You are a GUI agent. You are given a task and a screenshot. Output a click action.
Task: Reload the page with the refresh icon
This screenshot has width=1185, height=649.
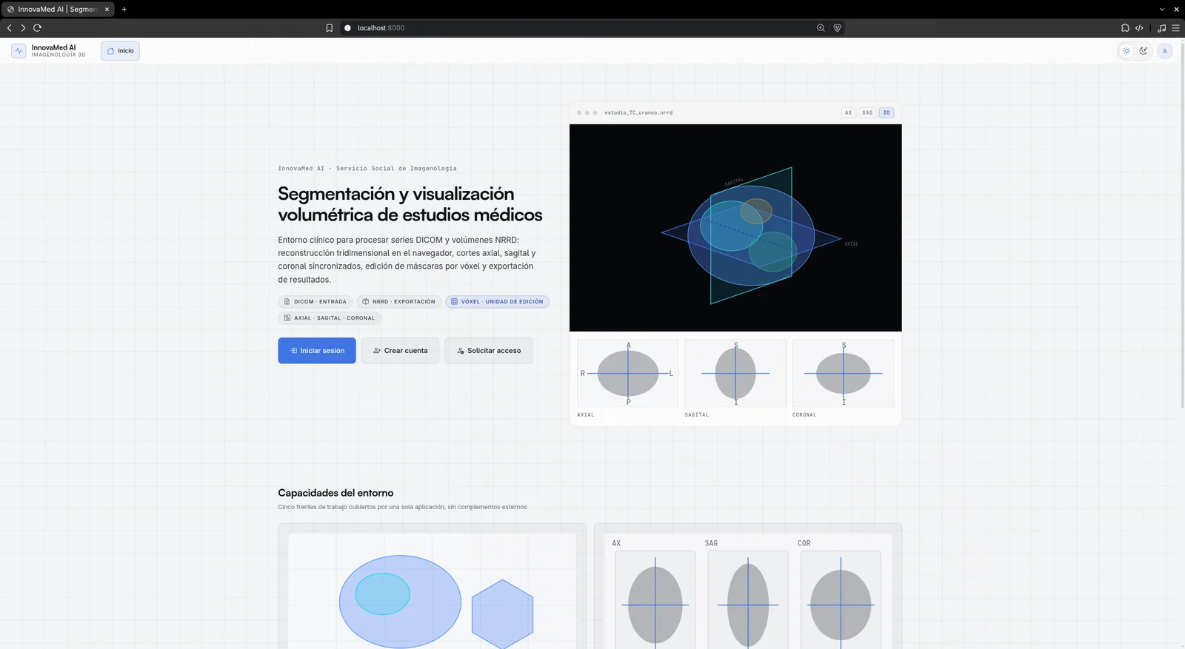(37, 28)
